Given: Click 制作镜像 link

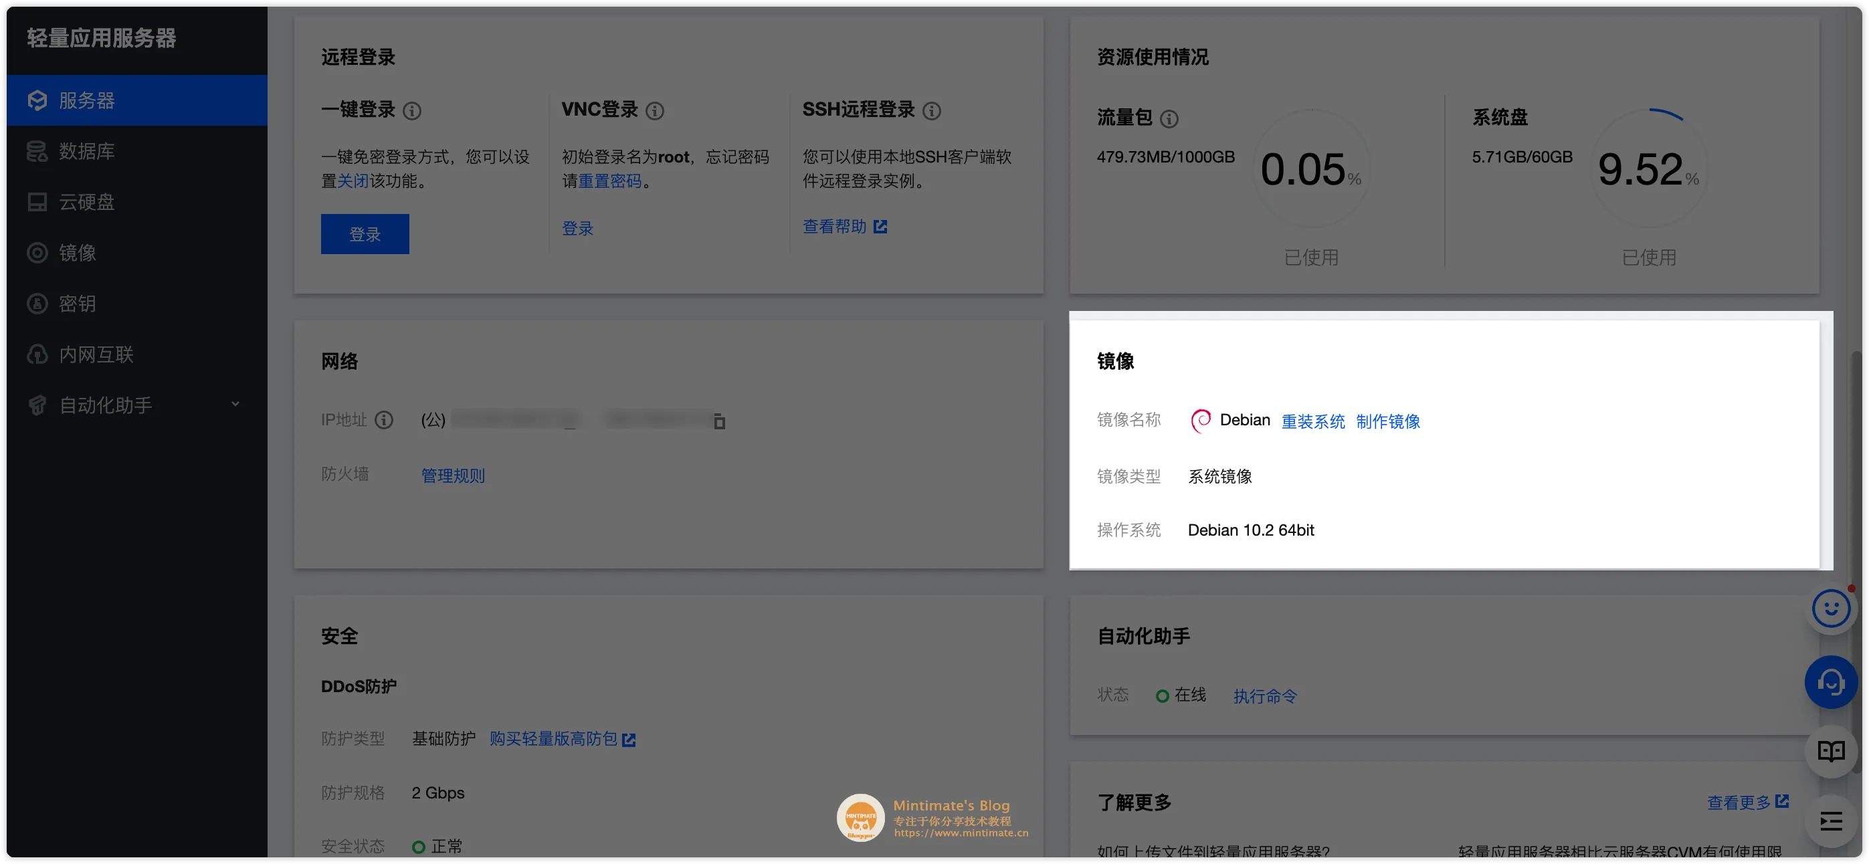Looking at the screenshot, I should [1388, 421].
